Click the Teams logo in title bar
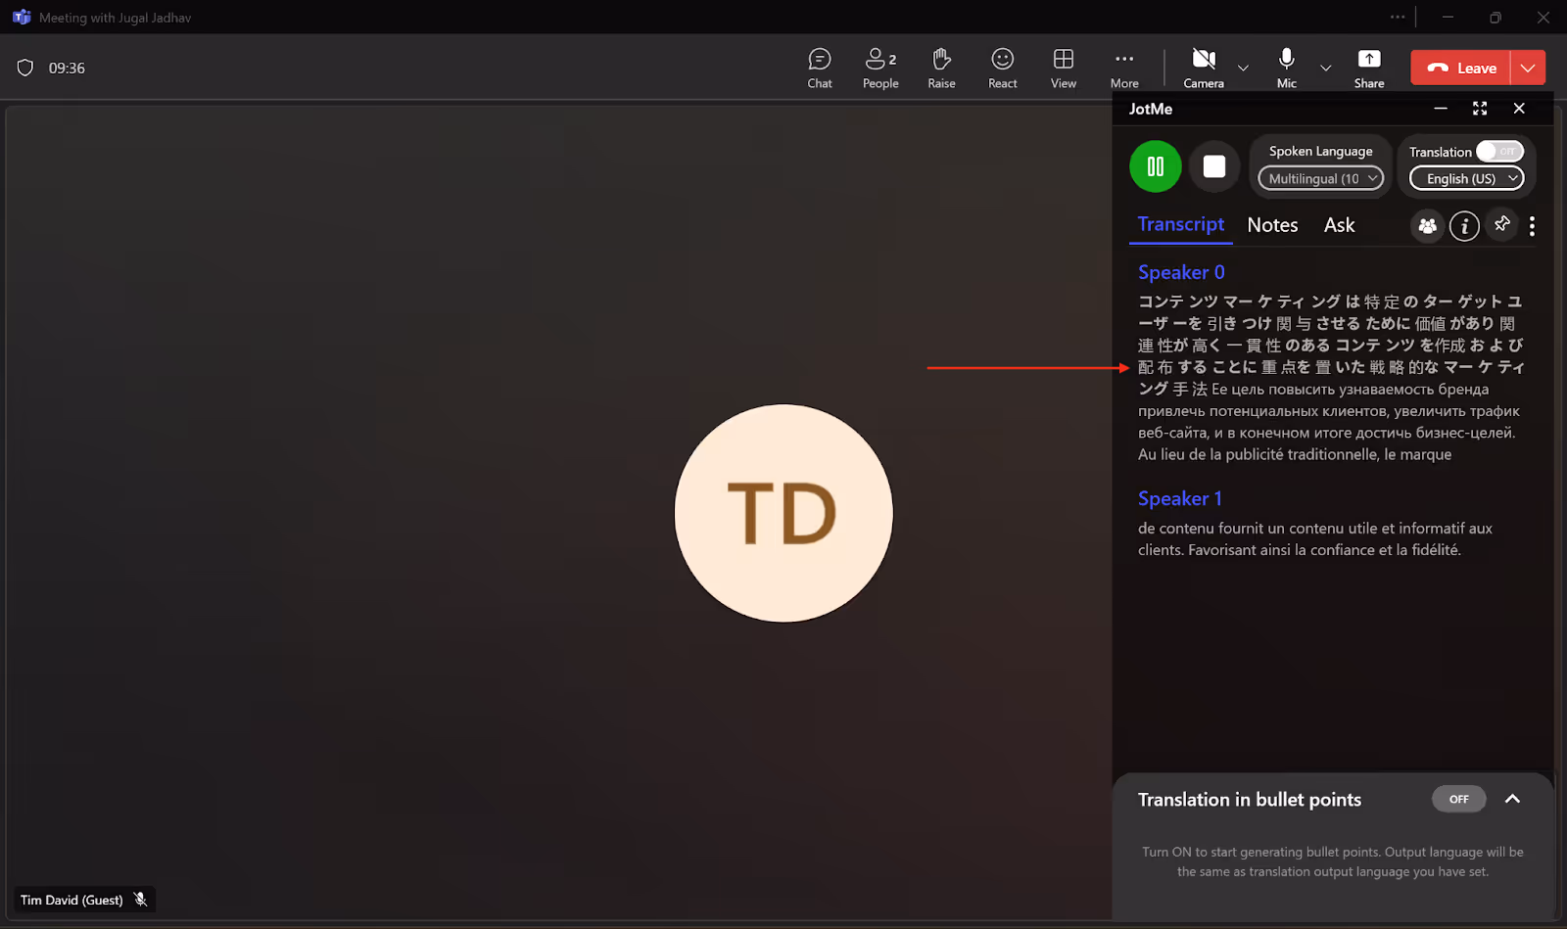 pos(21,18)
